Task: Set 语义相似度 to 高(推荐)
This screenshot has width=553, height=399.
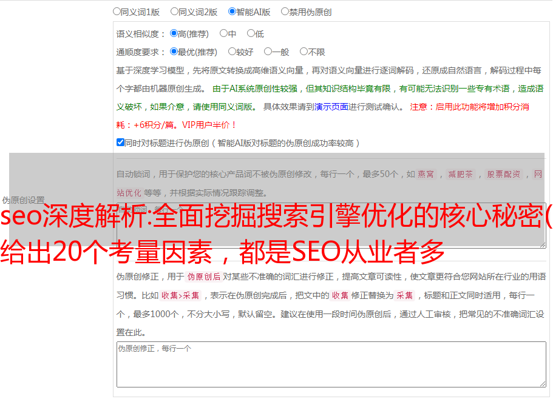Action: click(174, 33)
